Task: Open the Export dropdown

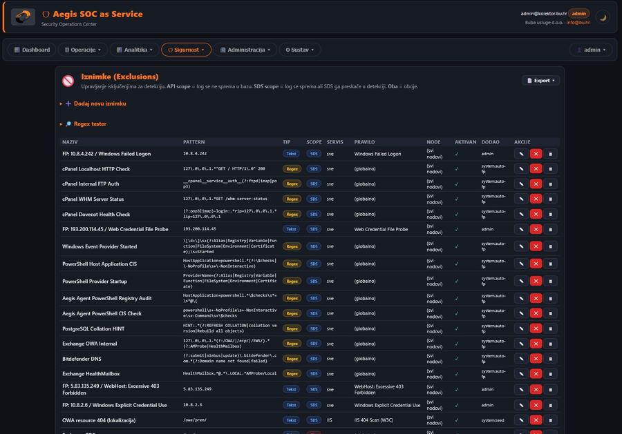Action: tap(540, 81)
